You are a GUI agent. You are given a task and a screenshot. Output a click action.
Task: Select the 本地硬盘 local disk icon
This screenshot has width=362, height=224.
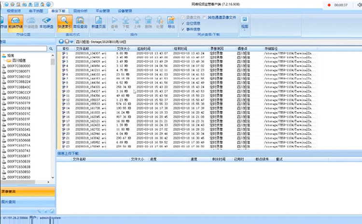(x=46, y=23)
